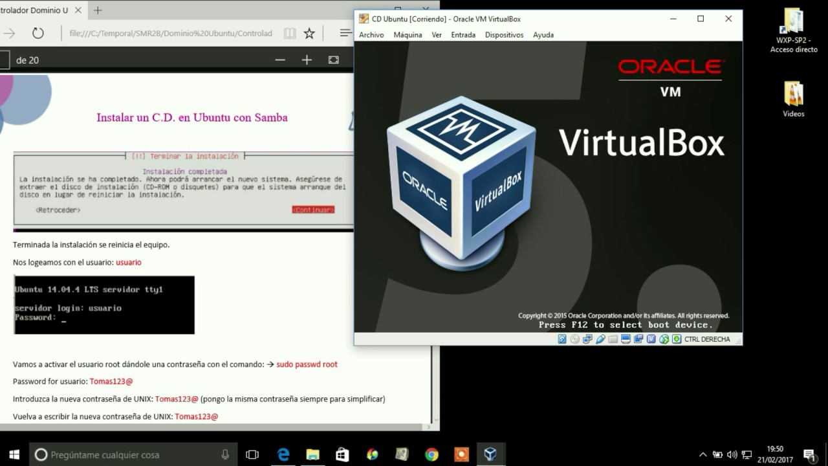Open the Ayuda menu in VirtualBox
Screen dimensions: 828x466
[x=543, y=35]
